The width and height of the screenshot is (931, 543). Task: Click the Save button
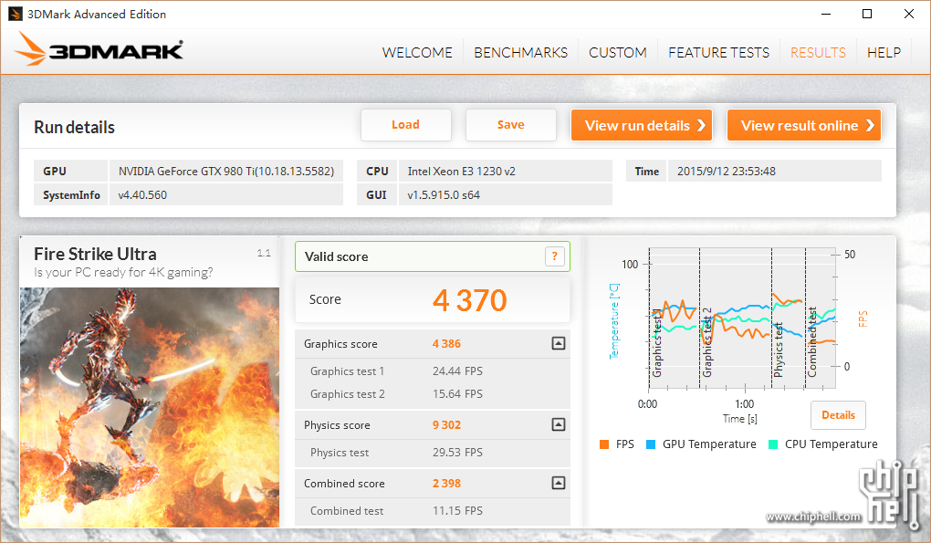(x=510, y=125)
